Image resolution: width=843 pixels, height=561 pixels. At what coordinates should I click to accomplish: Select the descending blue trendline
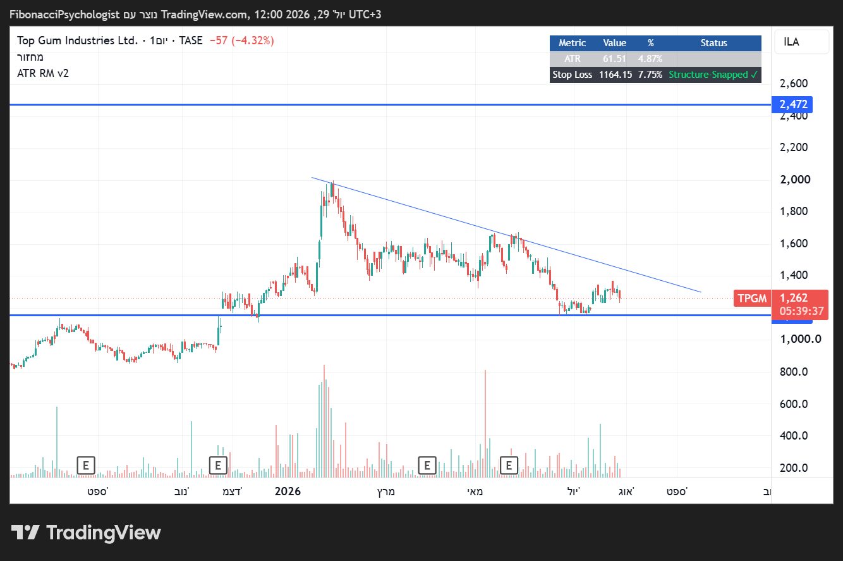(x=506, y=235)
